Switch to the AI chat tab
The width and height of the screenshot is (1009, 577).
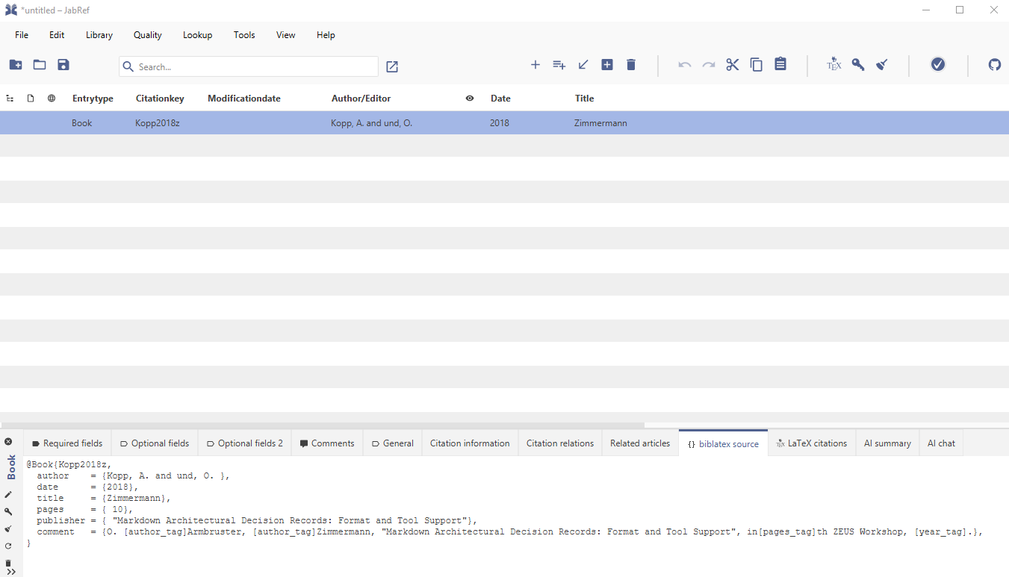pyautogui.click(x=941, y=443)
